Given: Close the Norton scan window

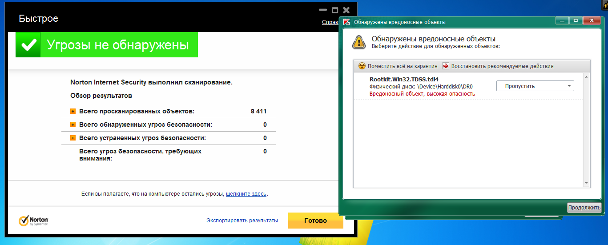Looking at the screenshot, I should [x=346, y=10].
